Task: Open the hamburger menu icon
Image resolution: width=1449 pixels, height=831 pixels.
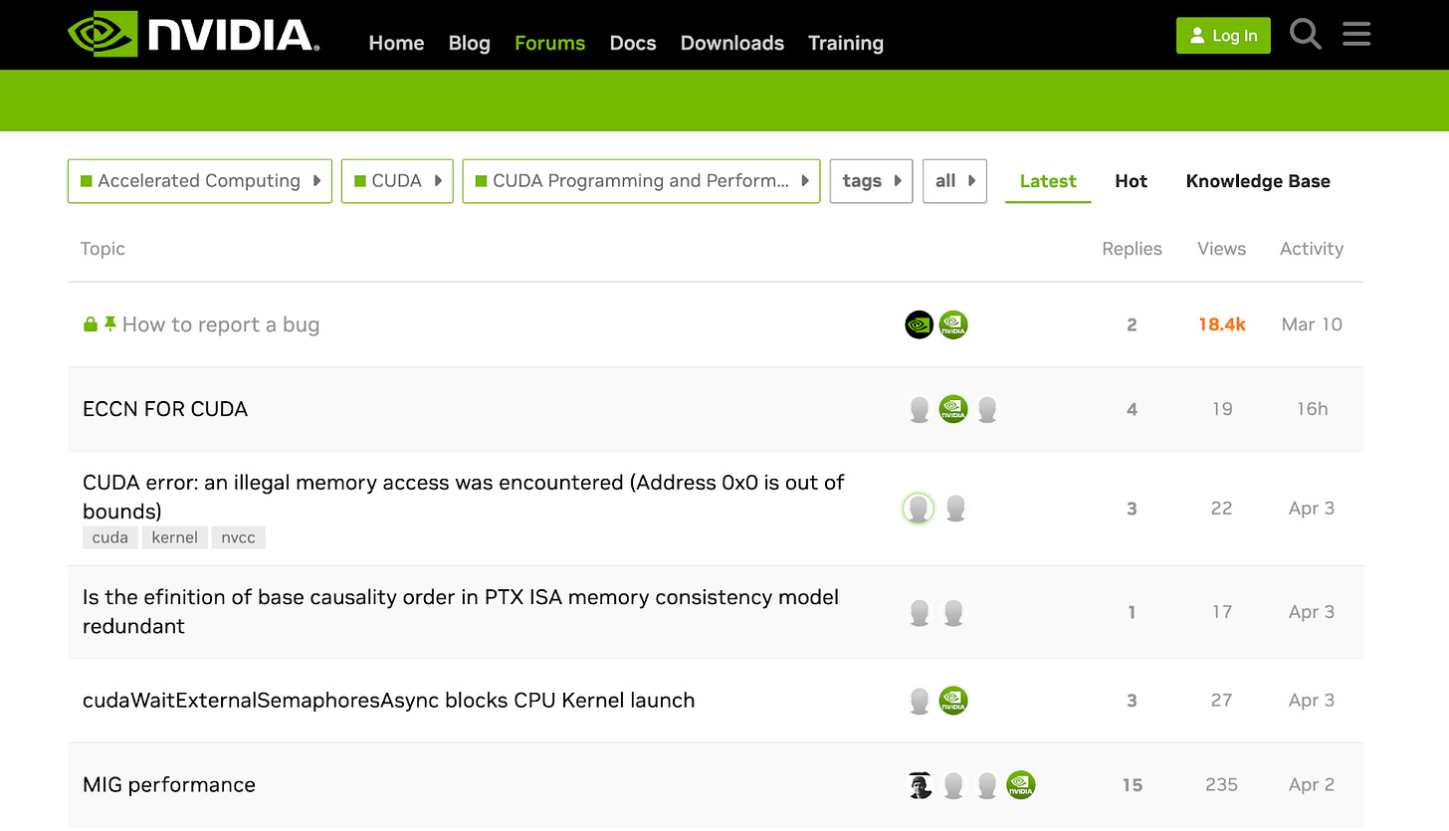Action: click(1356, 35)
